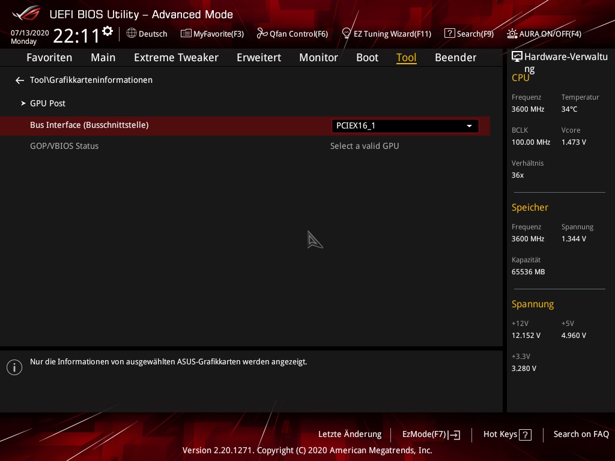
Task: Click the Qfan Control fan icon
Action: [262, 34]
